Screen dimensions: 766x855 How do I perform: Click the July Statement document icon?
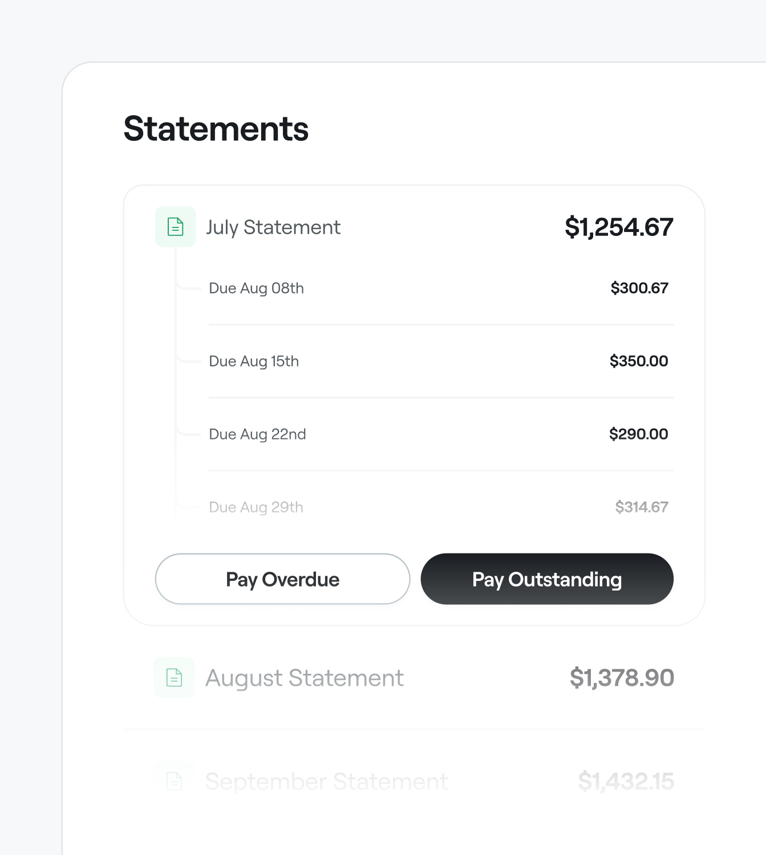[x=175, y=227]
